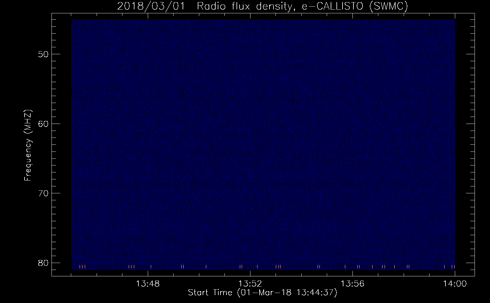Click the '13:48' time tick label
The height and width of the screenshot is (303, 490).
pos(148,284)
